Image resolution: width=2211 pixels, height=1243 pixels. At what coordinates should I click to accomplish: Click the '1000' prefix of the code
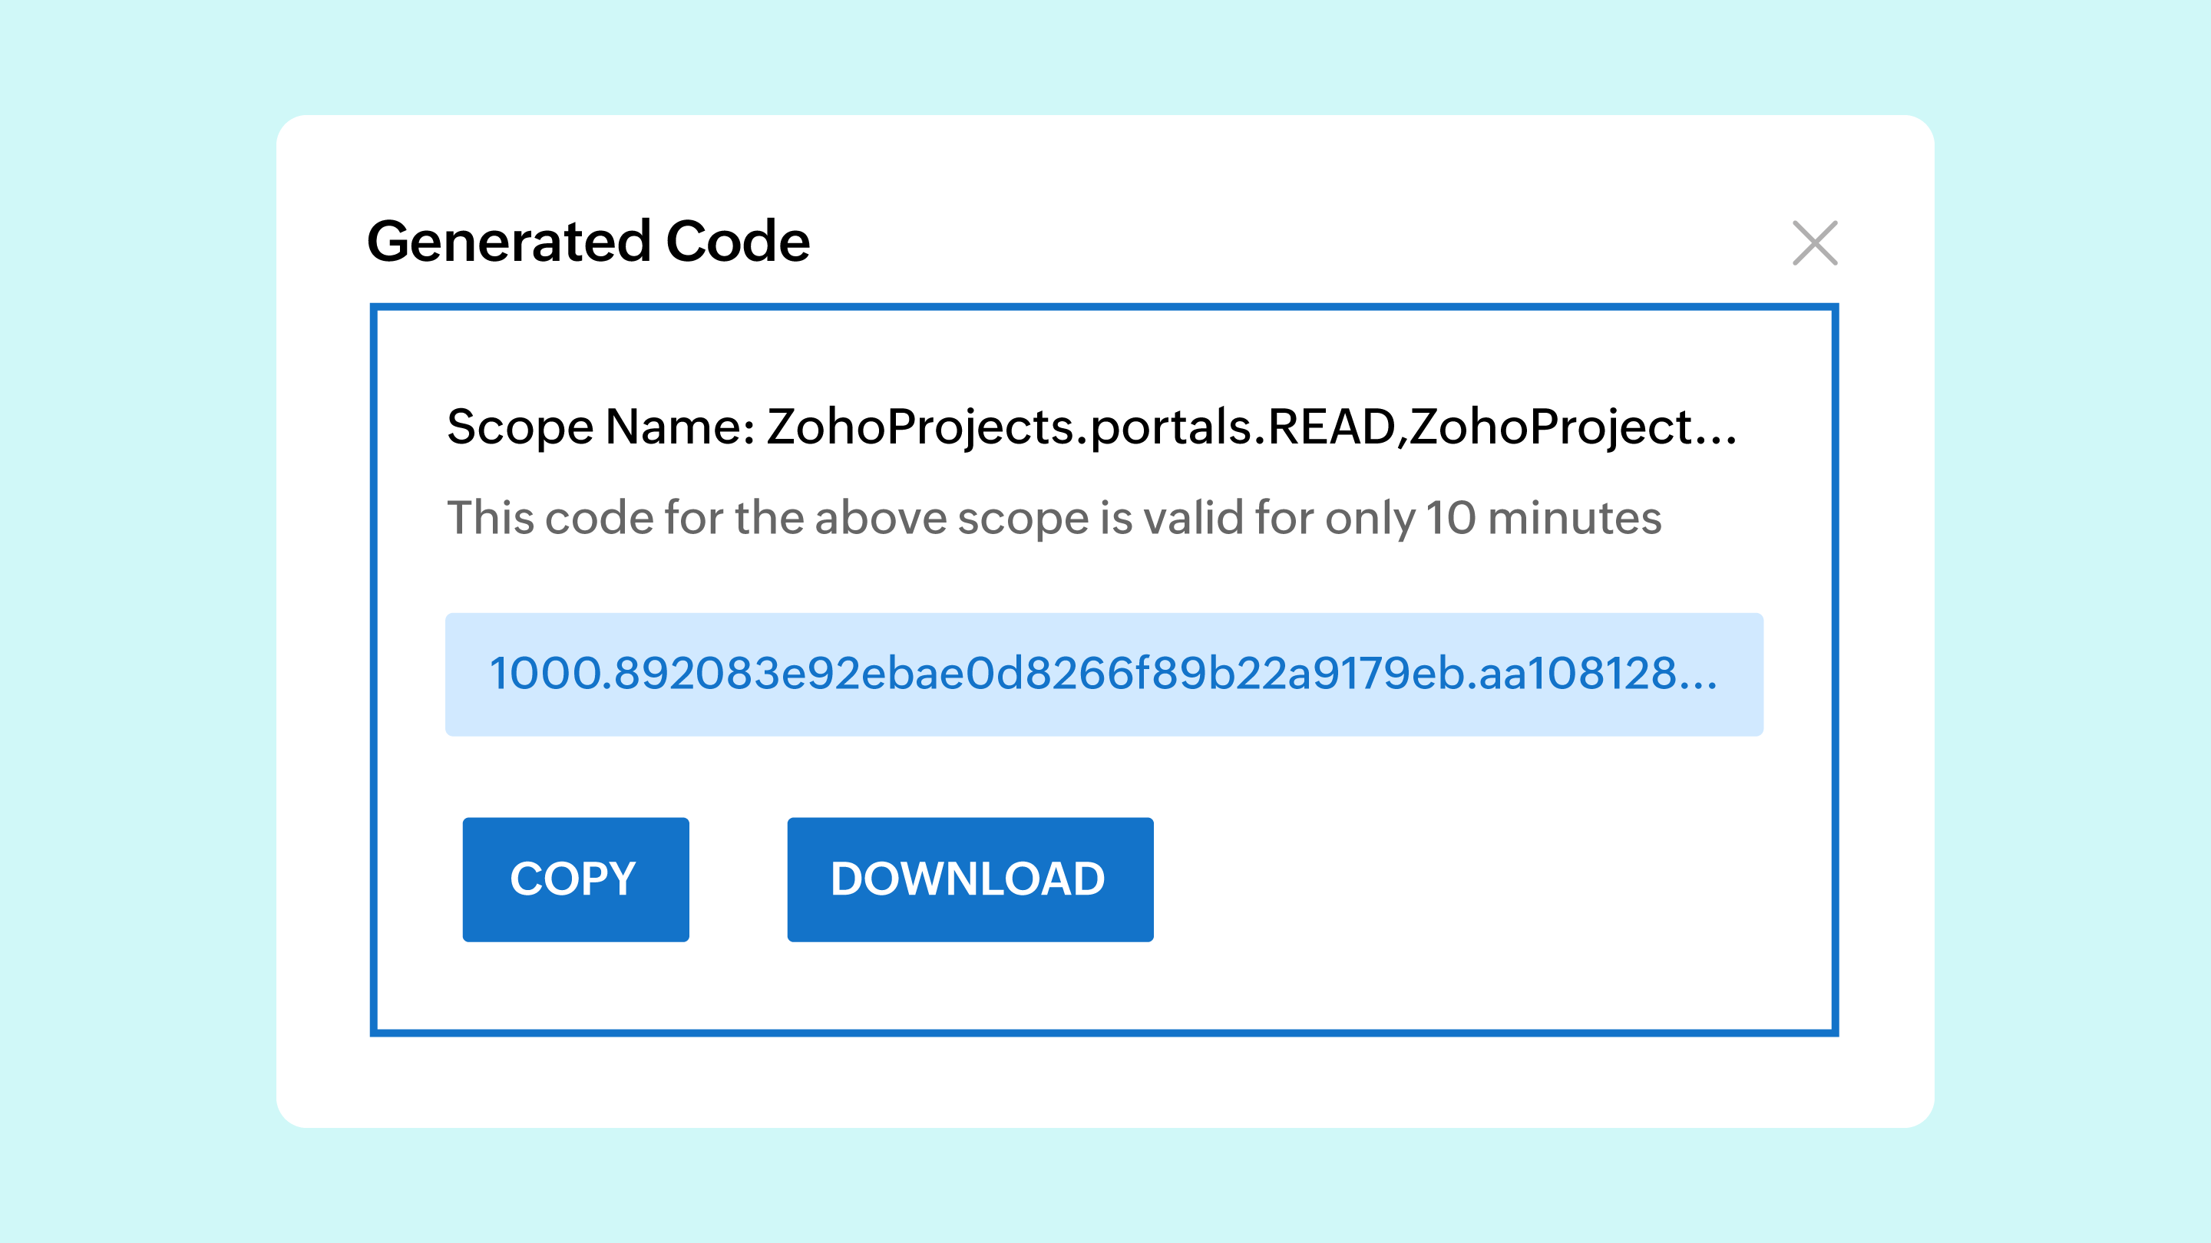pyautogui.click(x=544, y=674)
